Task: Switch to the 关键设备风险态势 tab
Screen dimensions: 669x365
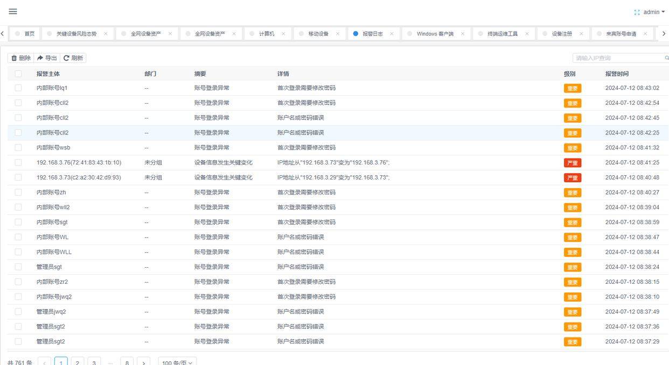Action: [x=76, y=33]
